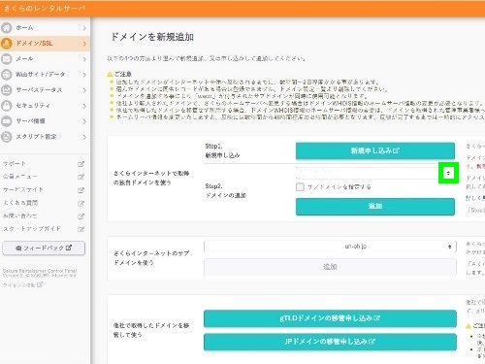Click the ドメイン/SSL sidebar icon
This screenshot has height=364, width=485.
(7, 44)
